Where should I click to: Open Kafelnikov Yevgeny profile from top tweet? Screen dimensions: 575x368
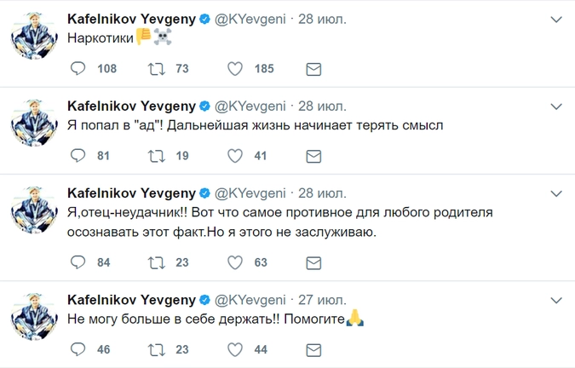coord(131,19)
